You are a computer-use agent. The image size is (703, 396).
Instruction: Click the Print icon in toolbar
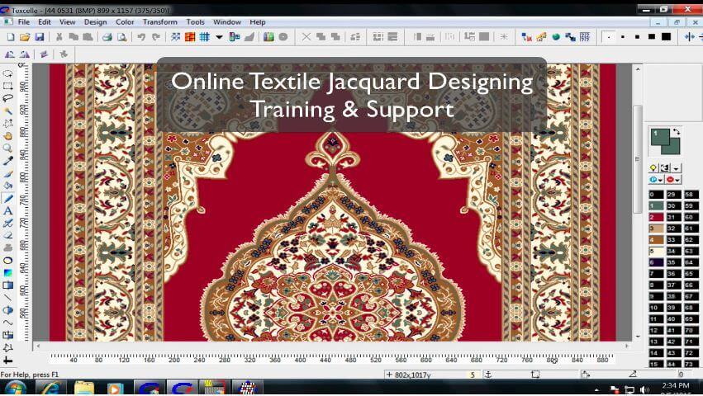coord(107,37)
